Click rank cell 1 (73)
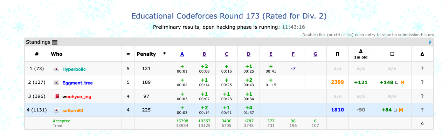Viewport: 442px width, 136px height. click(36, 69)
